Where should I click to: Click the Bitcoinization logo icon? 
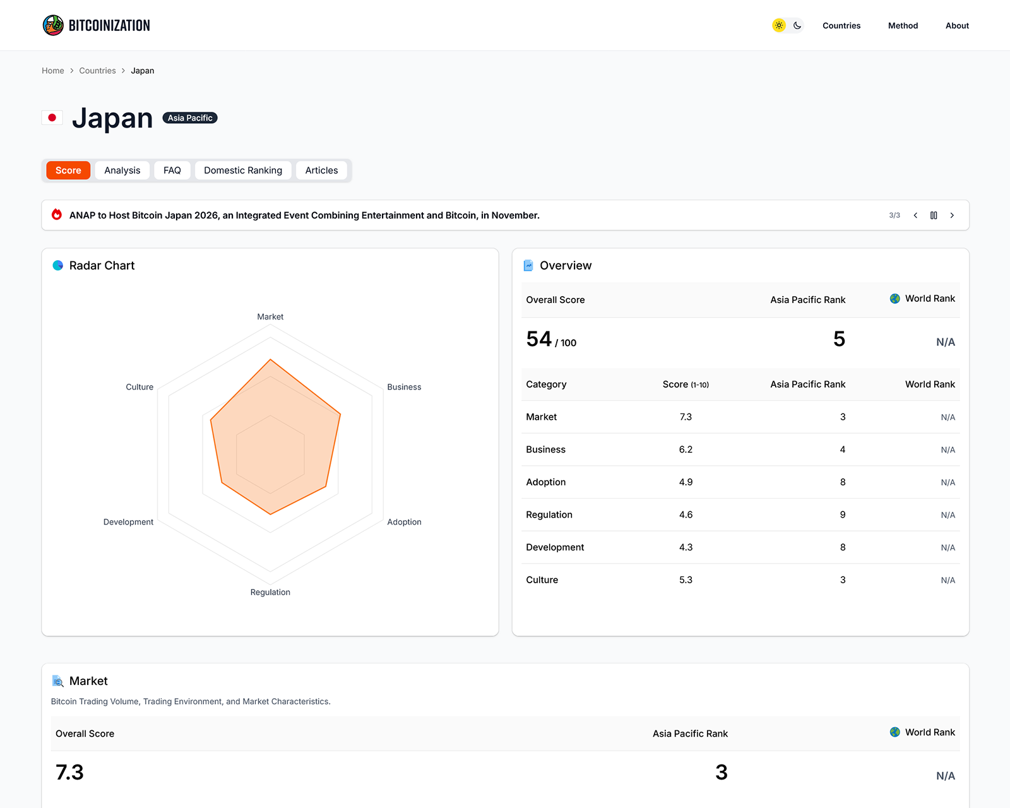click(53, 25)
